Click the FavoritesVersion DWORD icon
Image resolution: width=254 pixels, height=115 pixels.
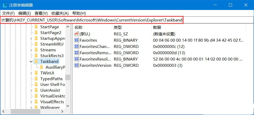pos(77,65)
